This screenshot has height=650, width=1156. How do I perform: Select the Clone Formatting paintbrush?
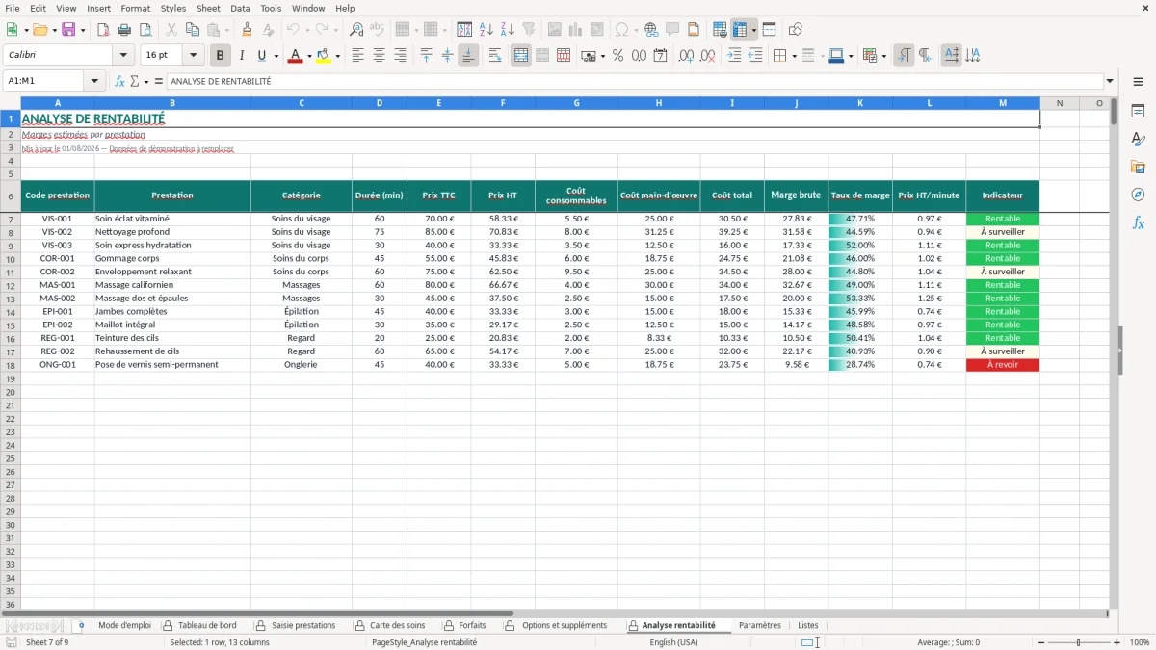(248, 30)
